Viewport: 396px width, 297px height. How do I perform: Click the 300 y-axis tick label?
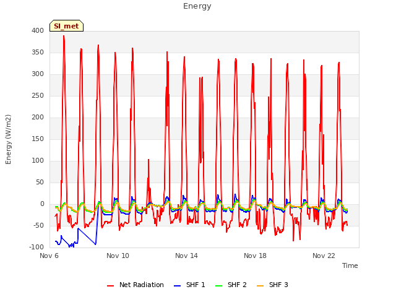pyautogui.click(x=38, y=74)
